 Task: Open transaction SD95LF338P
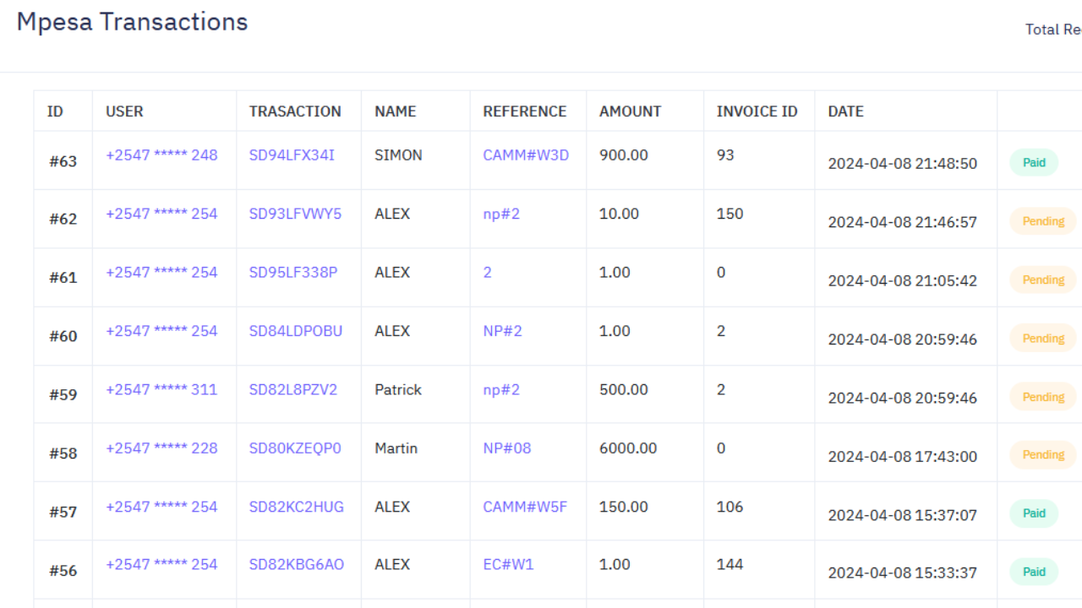pos(293,272)
